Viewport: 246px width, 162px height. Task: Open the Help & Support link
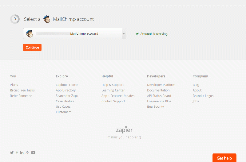click(x=113, y=85)
